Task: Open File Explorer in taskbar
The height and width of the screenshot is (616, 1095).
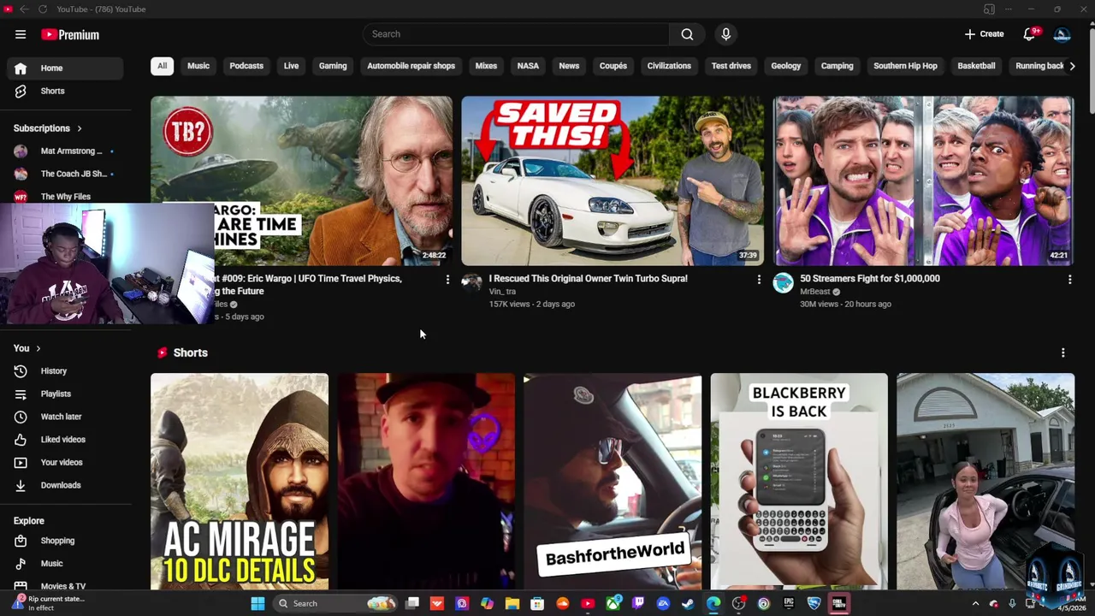Action: (512, 603)
